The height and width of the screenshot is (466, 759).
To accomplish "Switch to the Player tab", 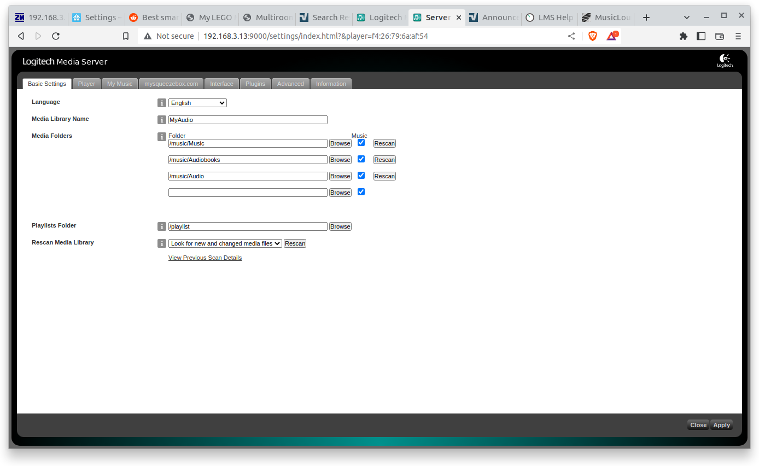I will (x=86, y=84).
